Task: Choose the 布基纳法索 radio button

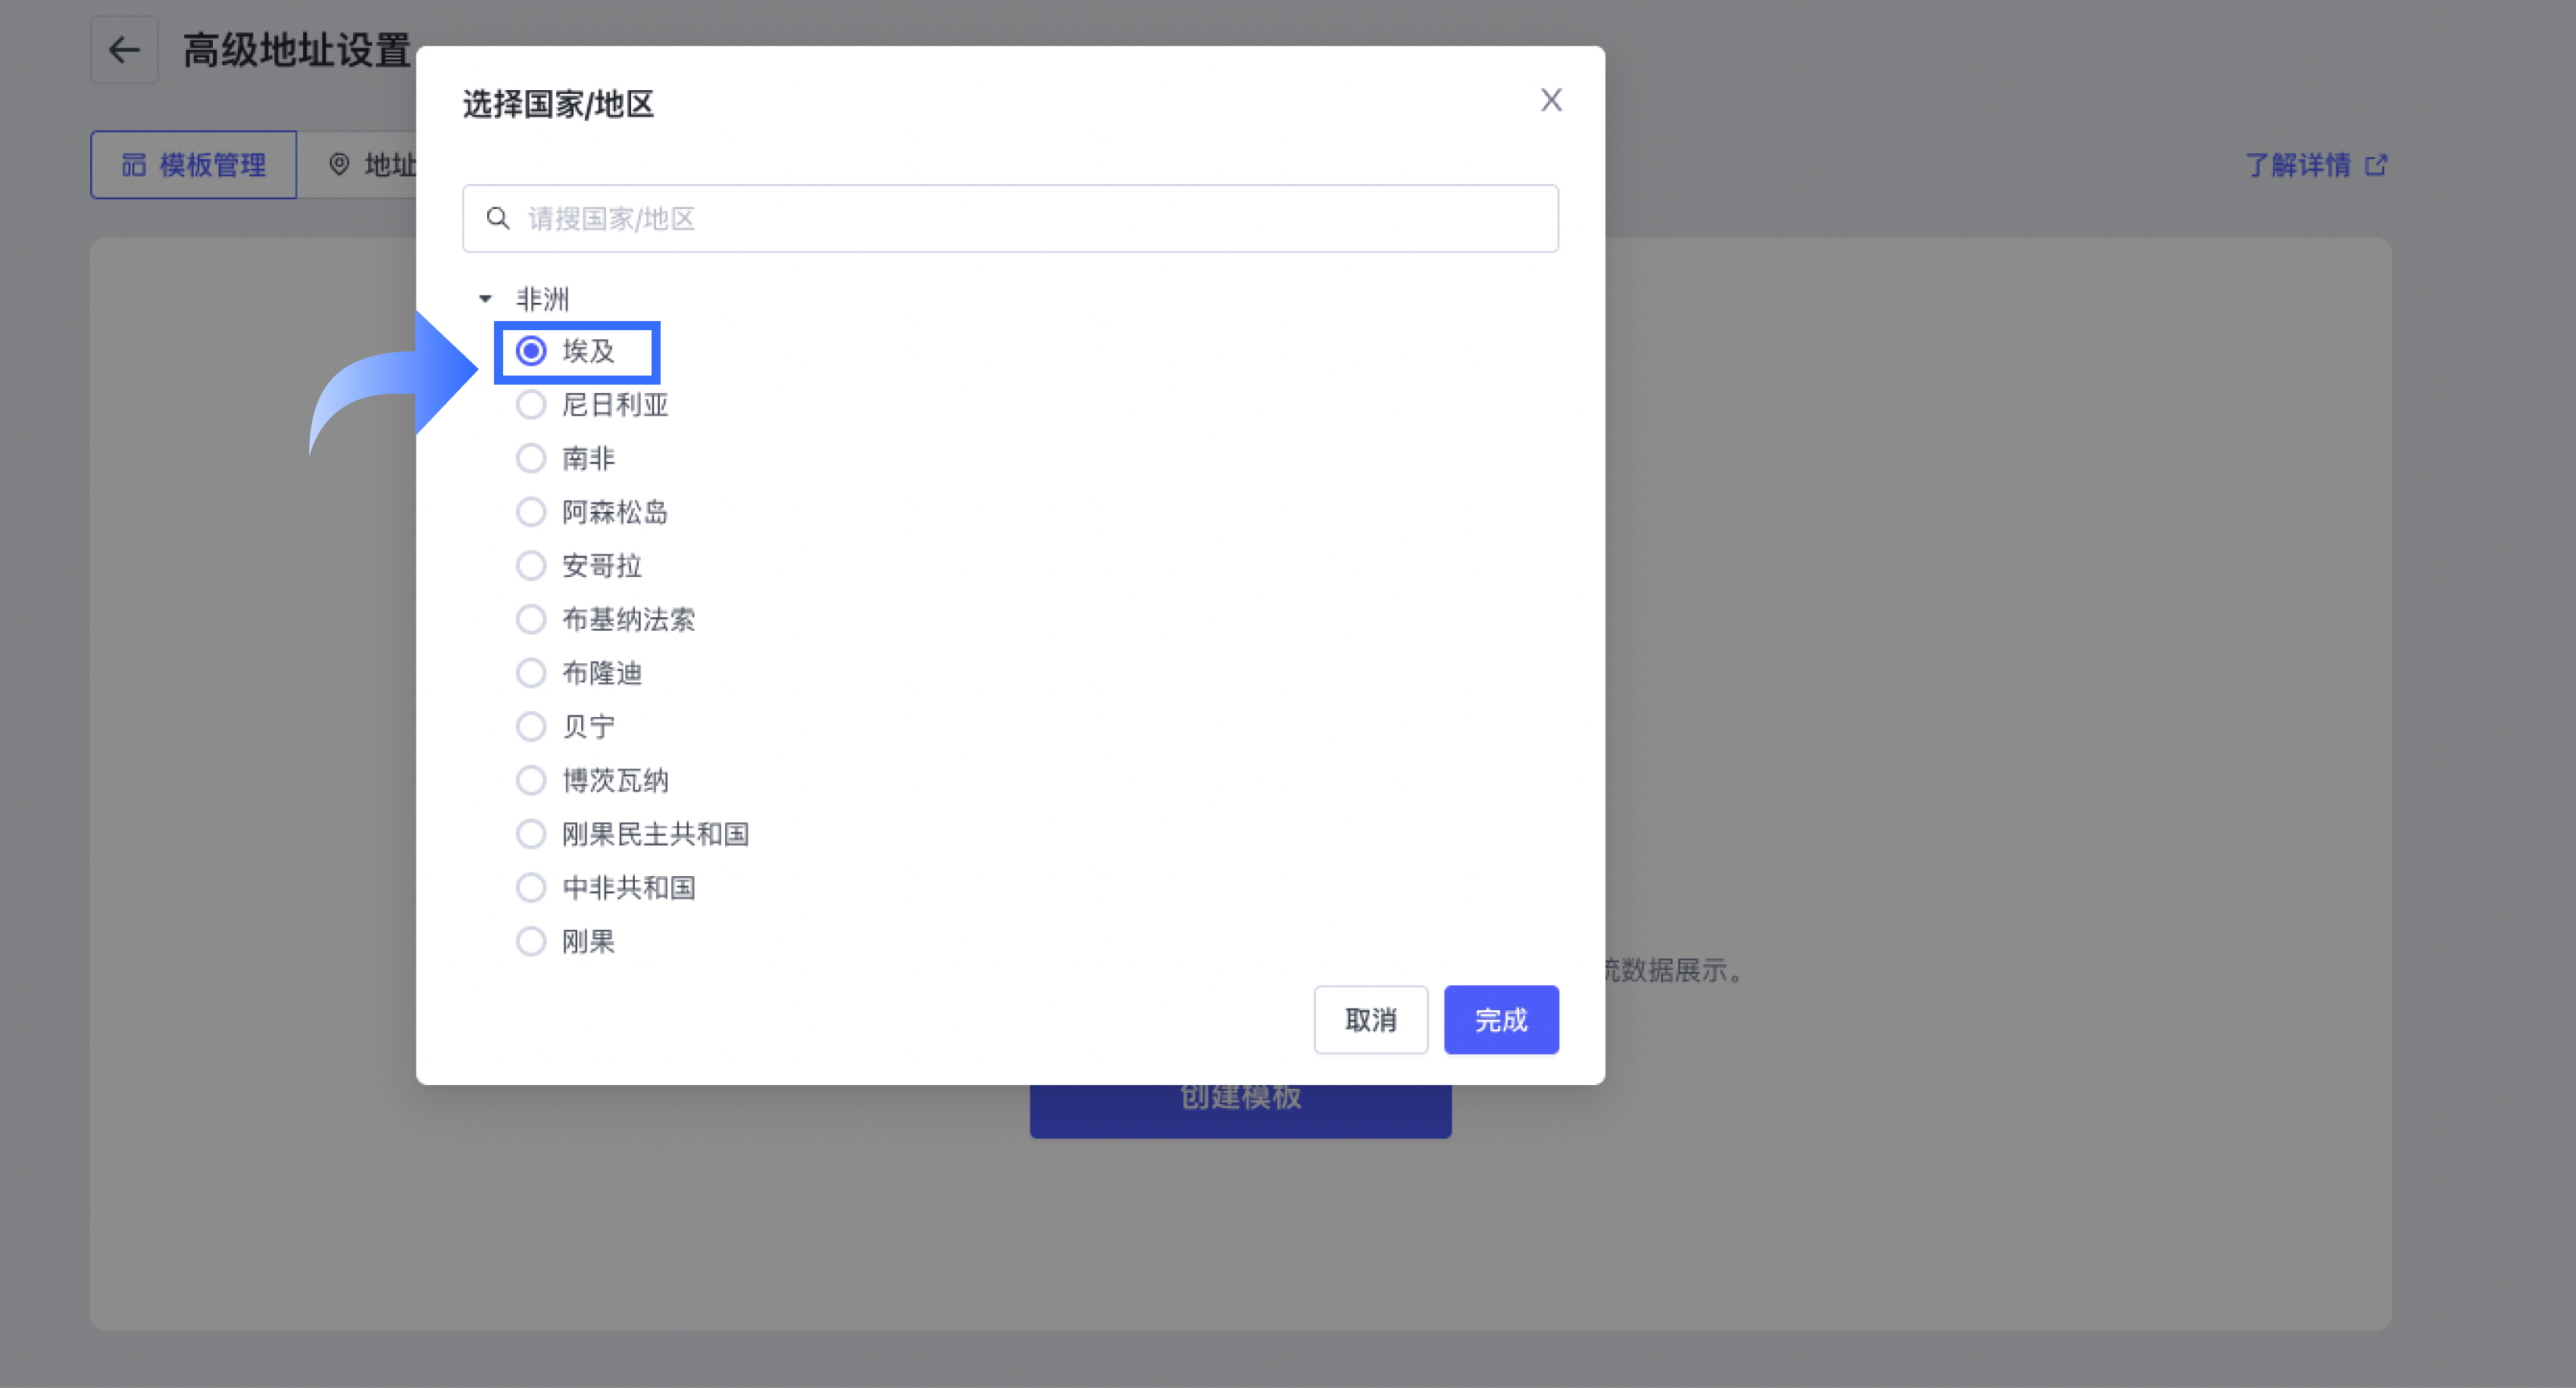Action: [x=531, y=619]
